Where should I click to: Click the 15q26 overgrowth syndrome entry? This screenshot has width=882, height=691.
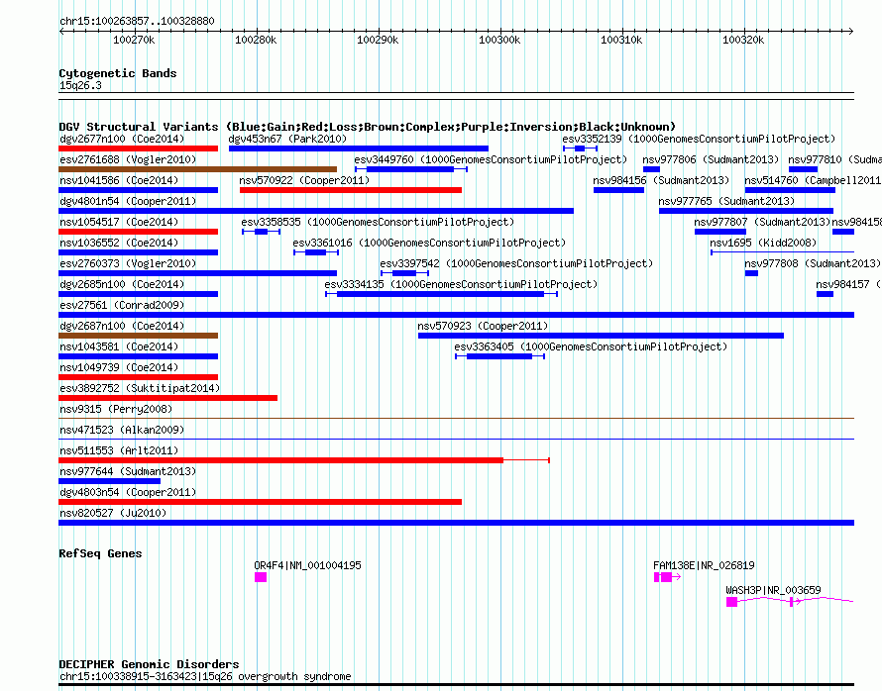[205, 676]
